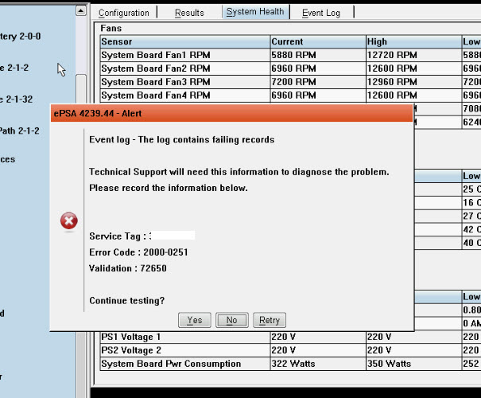This screenshot has height=398, width=481.
Task: Click the No button in alert
Action: click(231, 320)
